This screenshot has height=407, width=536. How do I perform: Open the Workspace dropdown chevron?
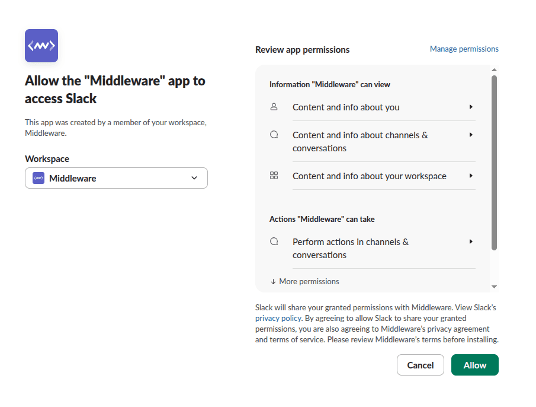coord(194,178)
